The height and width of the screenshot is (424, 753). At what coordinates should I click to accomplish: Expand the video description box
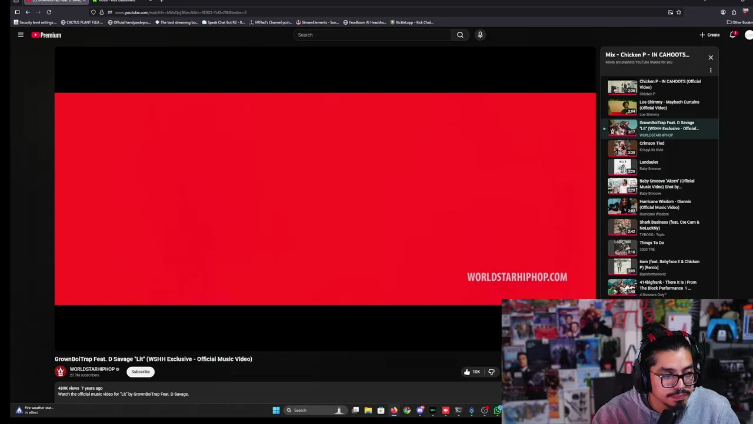[x=278, y=392]
